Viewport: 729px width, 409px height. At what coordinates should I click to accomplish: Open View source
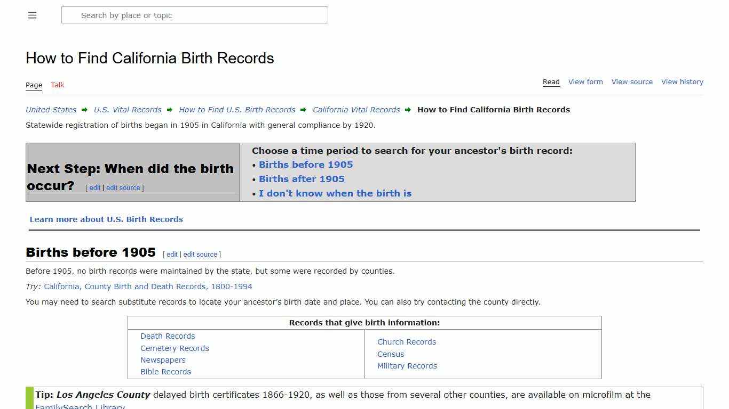pyautogui.click(x=632, y=81)
